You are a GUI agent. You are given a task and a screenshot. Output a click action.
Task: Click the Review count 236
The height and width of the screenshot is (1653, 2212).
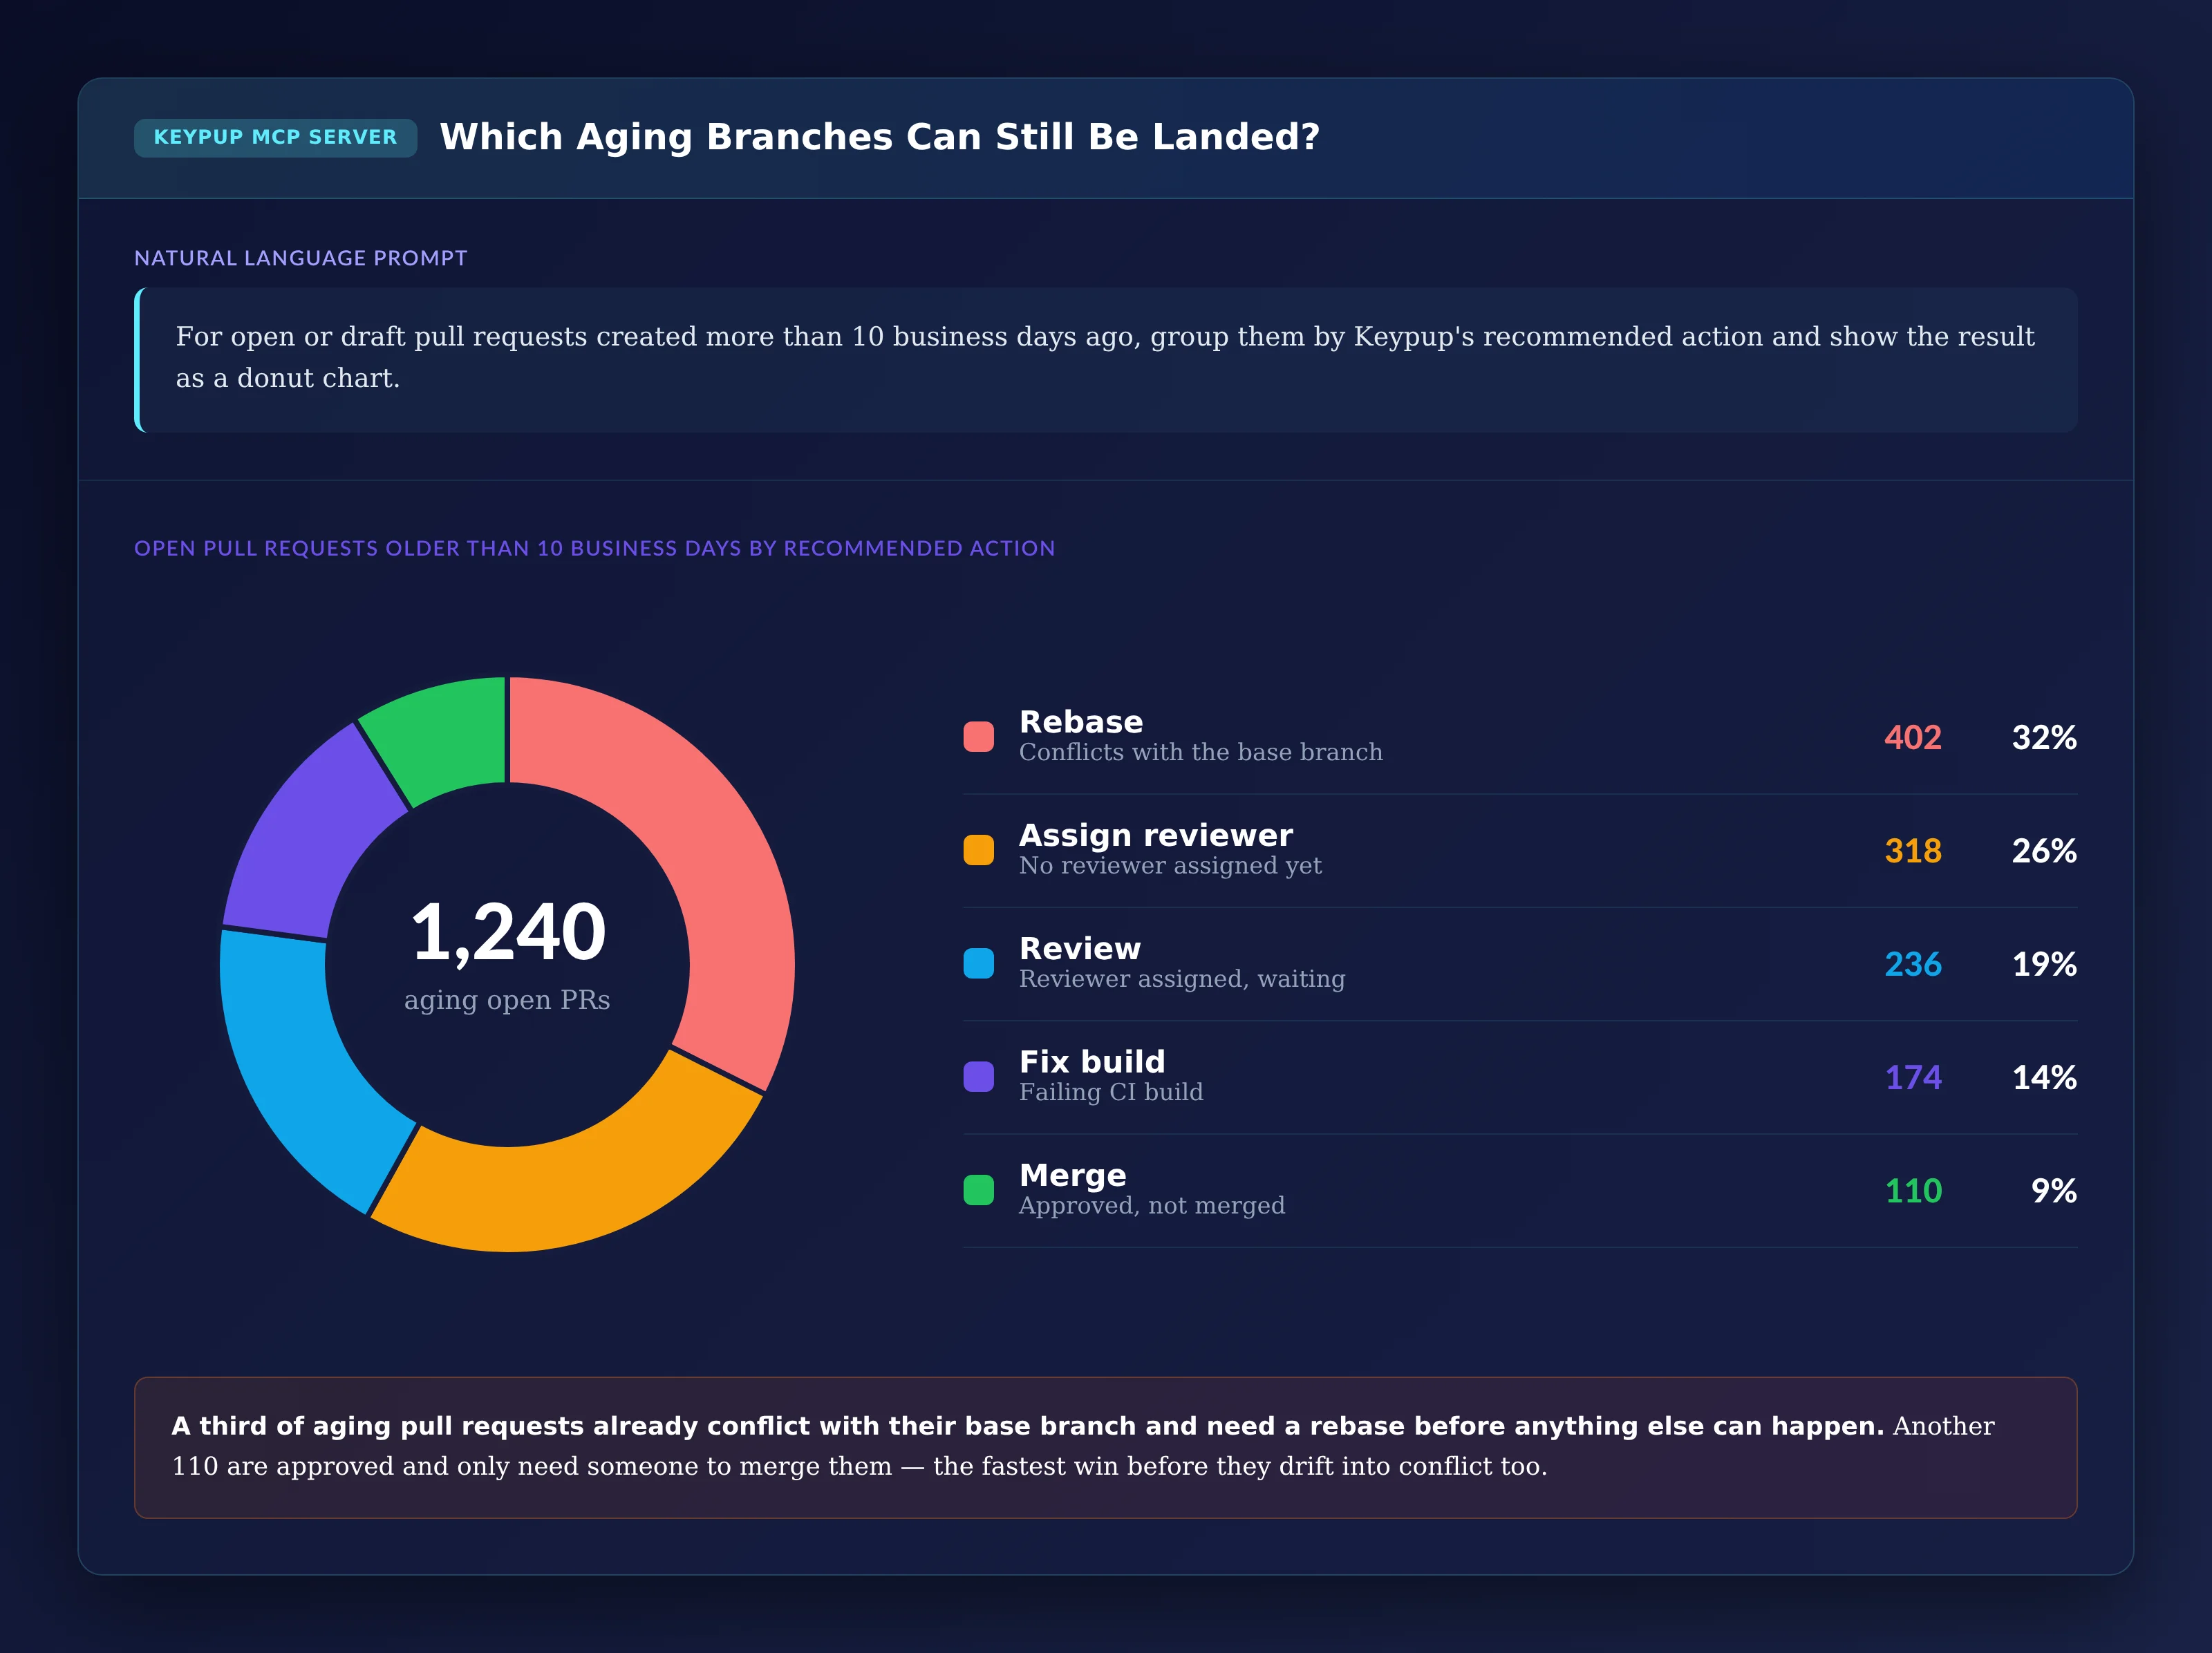pyautogui.click(x=1913, y=964)
